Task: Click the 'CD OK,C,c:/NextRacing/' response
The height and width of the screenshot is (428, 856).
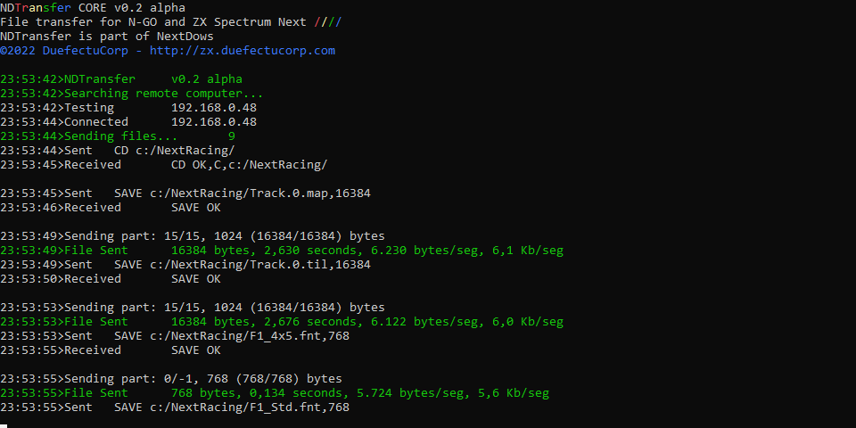Action: point(249,165)
